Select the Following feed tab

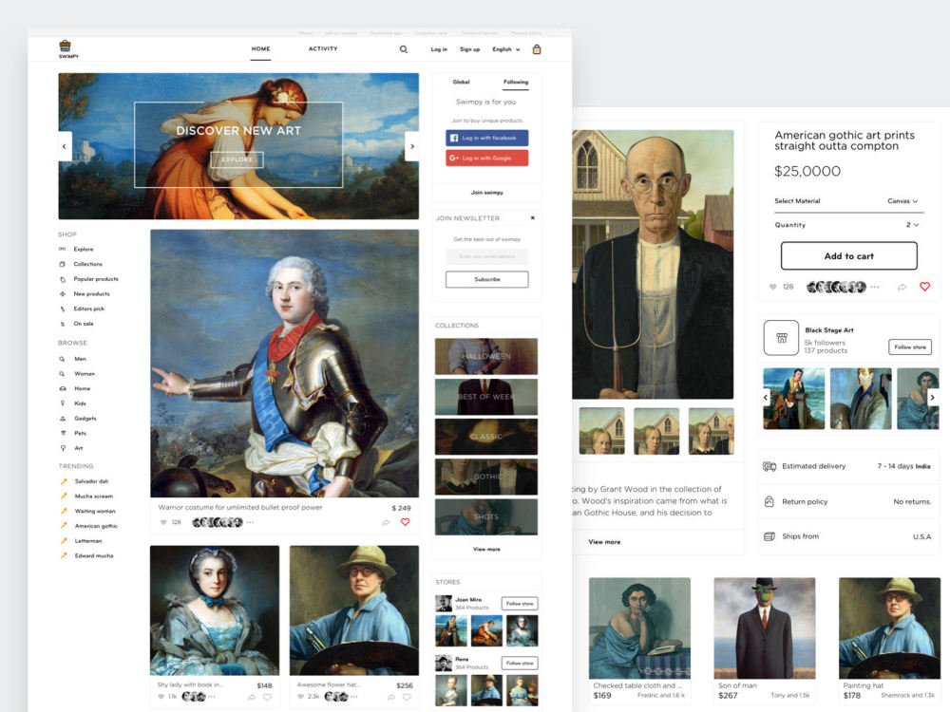516,82
